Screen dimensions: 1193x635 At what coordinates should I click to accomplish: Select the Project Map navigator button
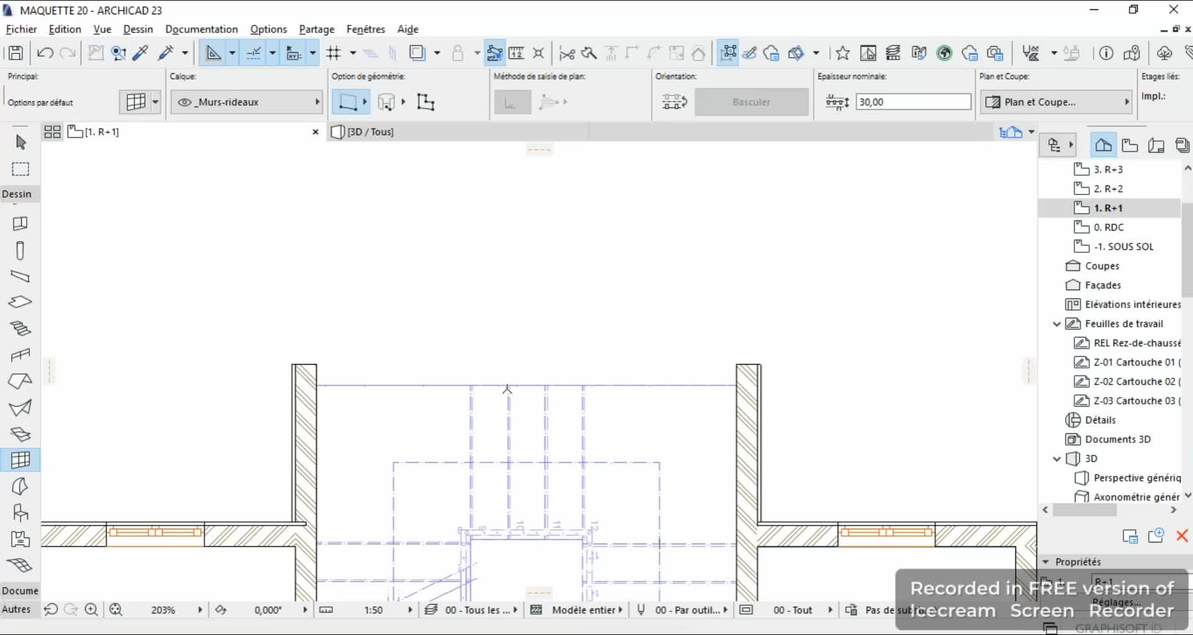tap(1104, 145)
